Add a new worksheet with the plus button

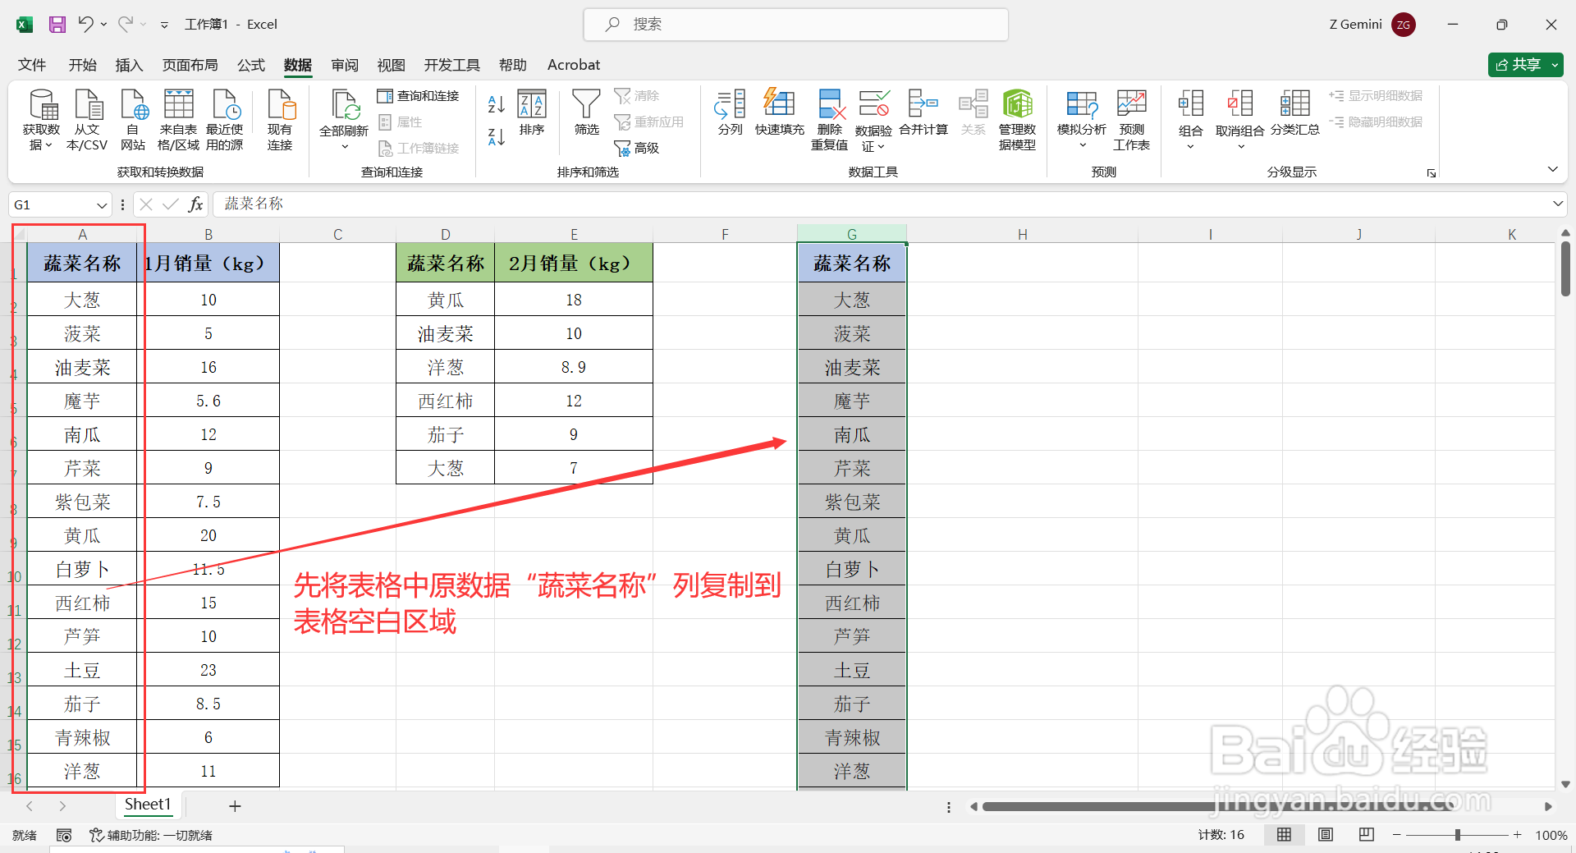click(235, 805)
